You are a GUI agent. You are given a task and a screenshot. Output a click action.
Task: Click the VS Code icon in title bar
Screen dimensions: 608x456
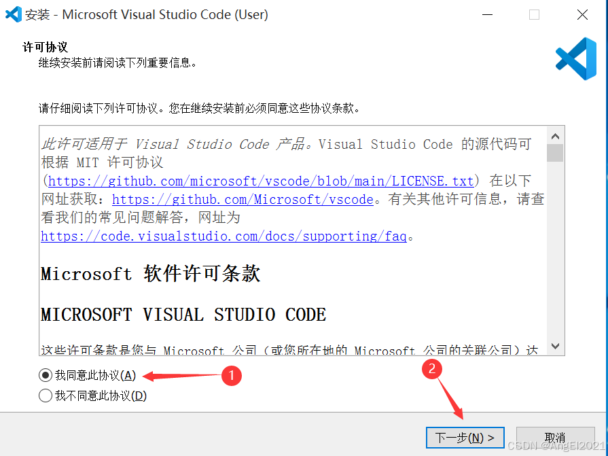click(14, 15)
